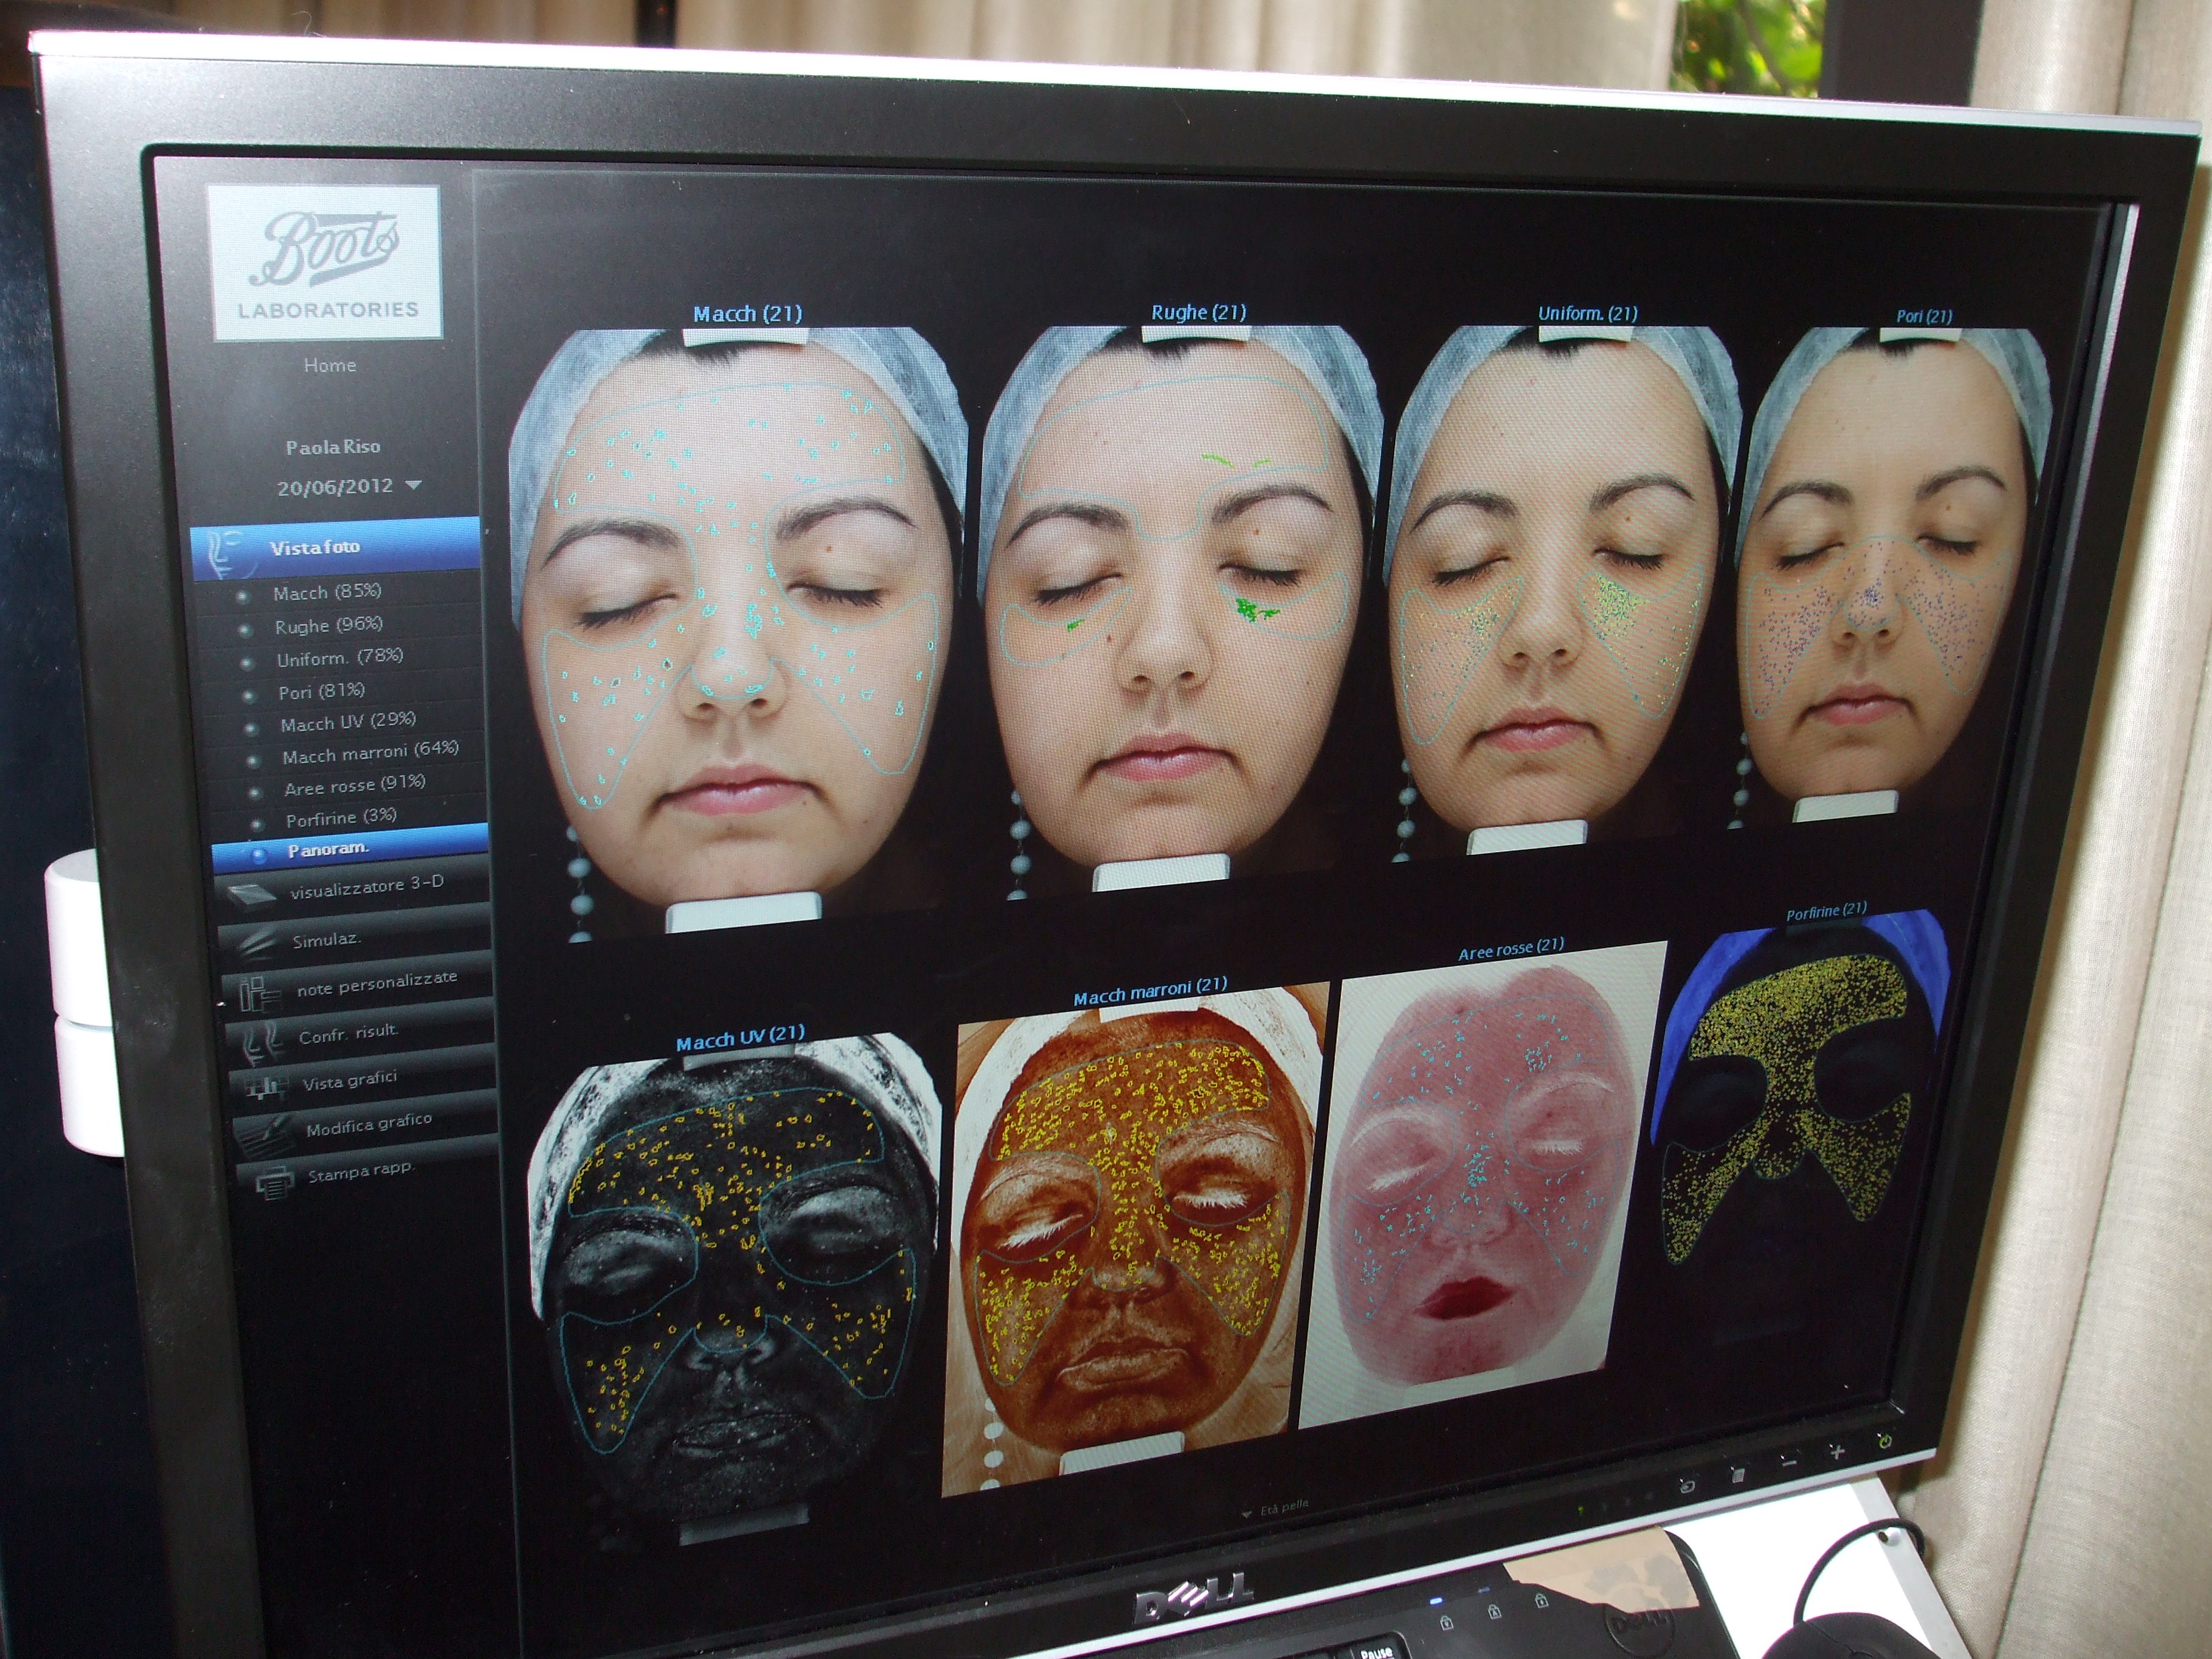Click the Stampa rapp. label
Viewport: 2212px width, 1659px height.
click(x=361, y=1173)
